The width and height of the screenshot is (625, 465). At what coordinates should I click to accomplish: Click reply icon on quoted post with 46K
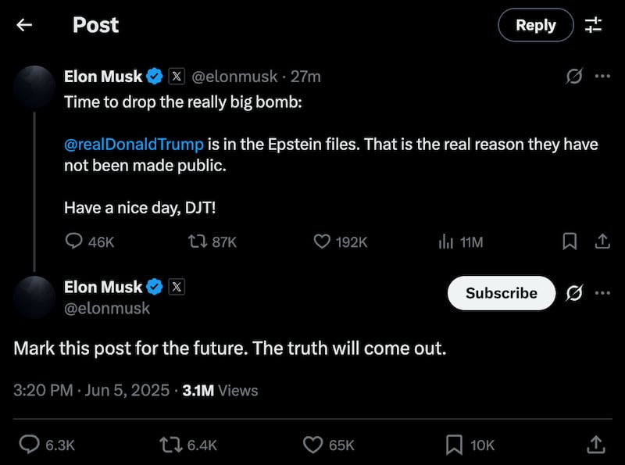click(x=73, y=242)
